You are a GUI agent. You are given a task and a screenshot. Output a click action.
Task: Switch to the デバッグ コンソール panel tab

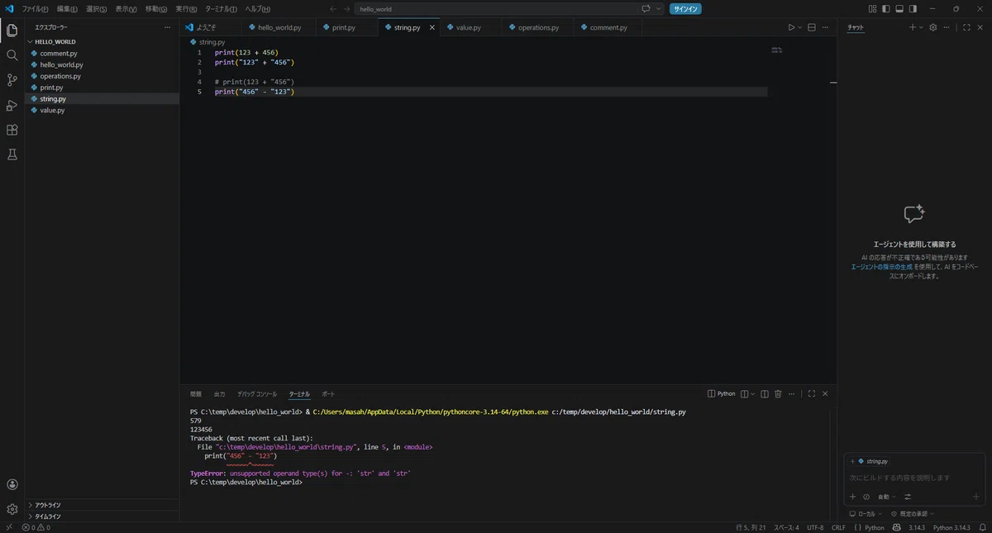tap(257, 394)
